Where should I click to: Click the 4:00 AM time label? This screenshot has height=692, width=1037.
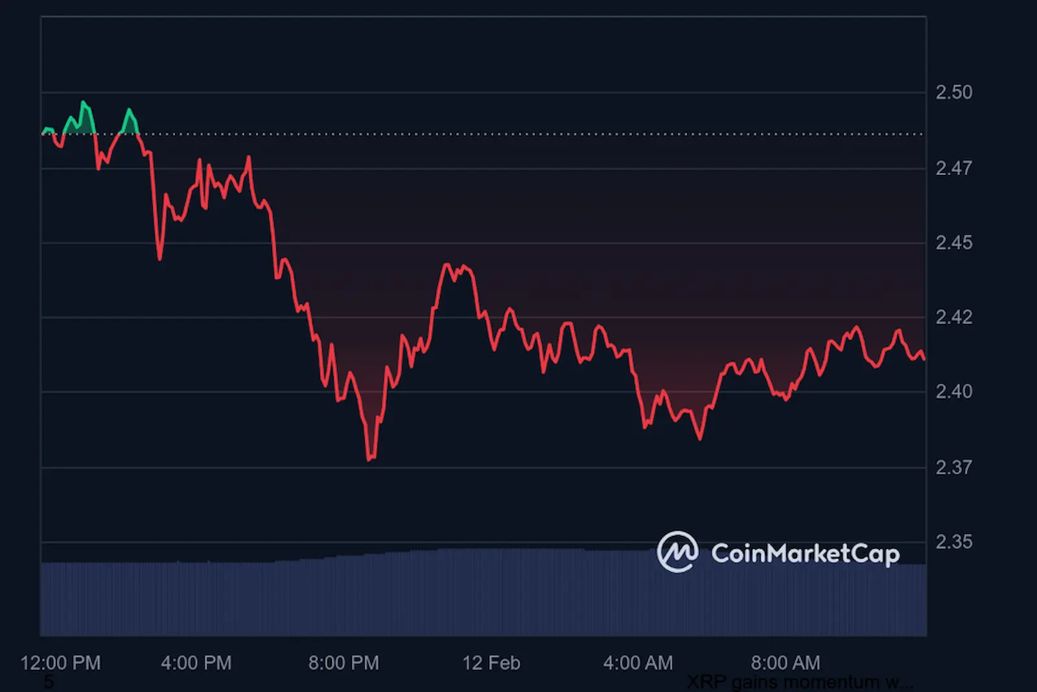pos(638,663)
